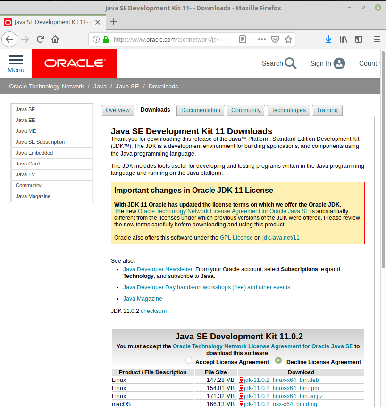The image size is (386, 407).
Task: Show site information icon in address bar
Action: point(96,39)
